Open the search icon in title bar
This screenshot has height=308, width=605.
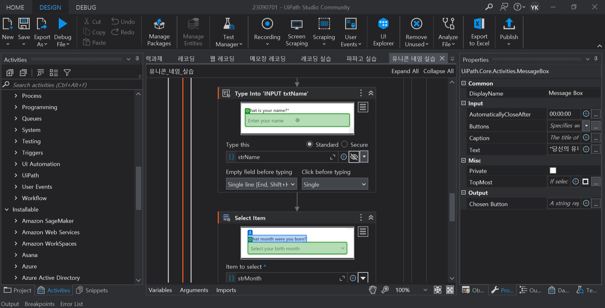point(489,7)
